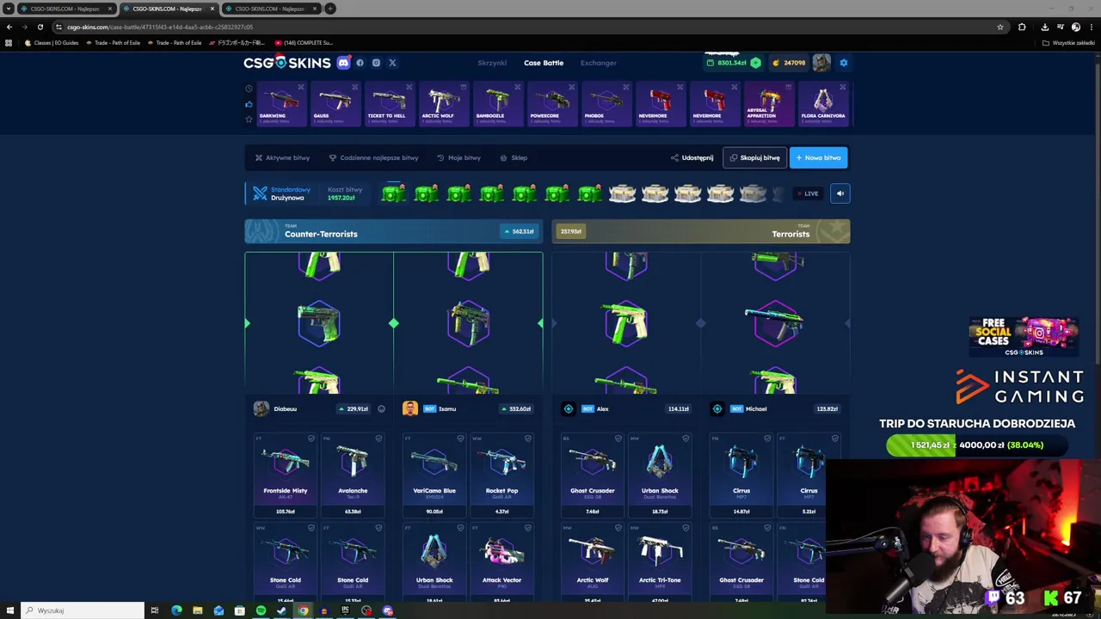Image resolution: width=1101 pixels, height=619 pixels.
Task: Click shield icon on Avalanche card
Action: (x=378, y=438)
